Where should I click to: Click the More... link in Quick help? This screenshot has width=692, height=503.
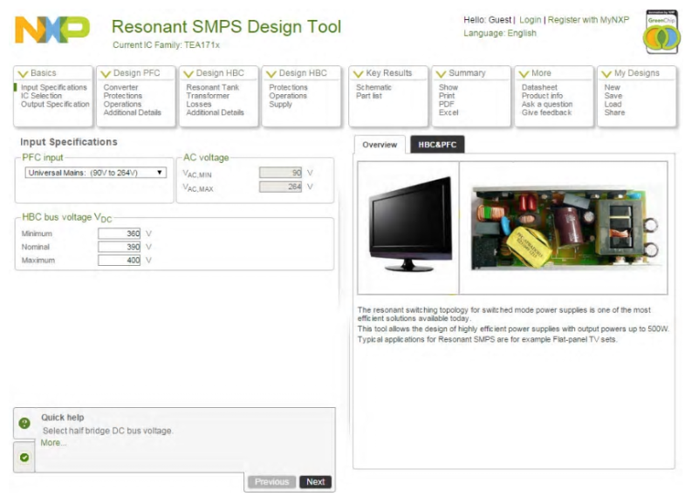point(52,443)
